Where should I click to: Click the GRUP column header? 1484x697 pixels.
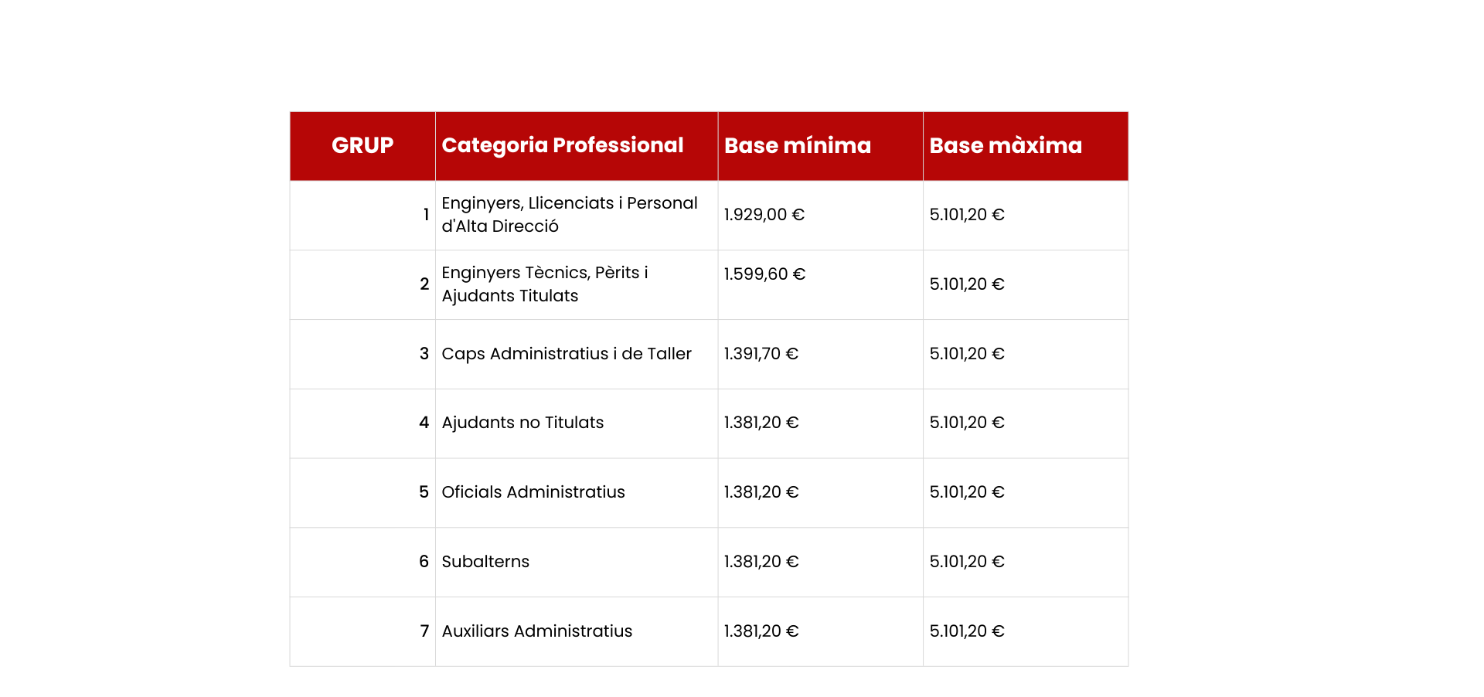[362, 145]
